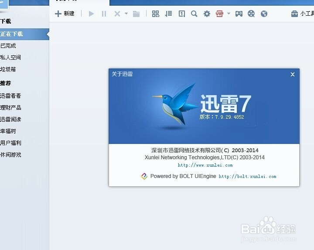Click the 推荐 section header
314x250 pixels.
tap(6, 83)
